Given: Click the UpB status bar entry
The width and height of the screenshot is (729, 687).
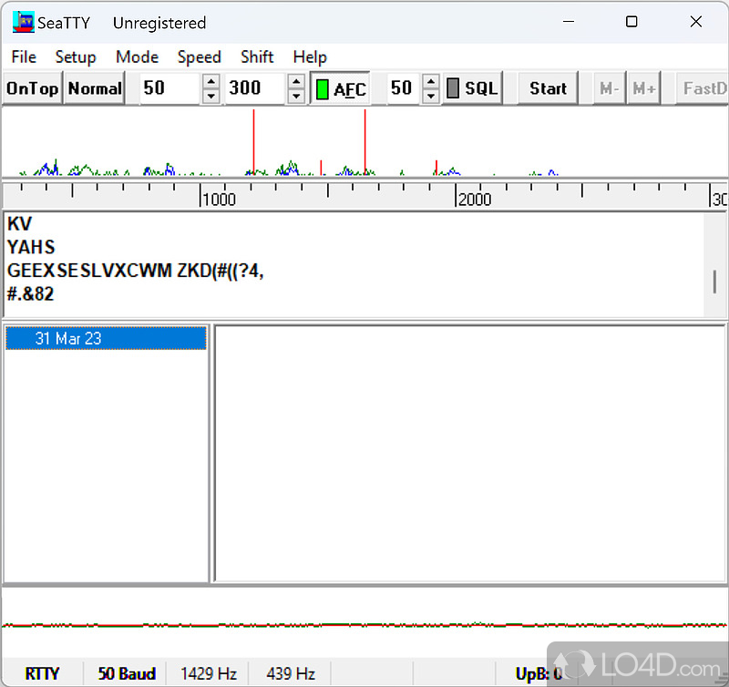Looking at the screenshot, I should coord(539,673).
